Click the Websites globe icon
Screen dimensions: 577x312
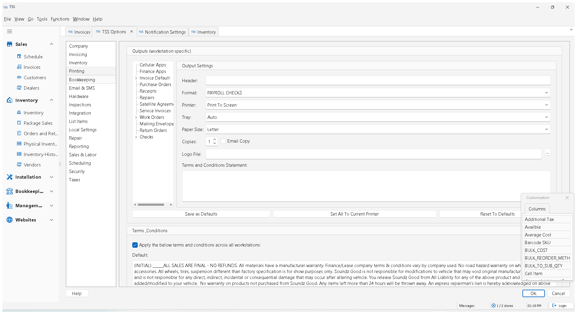(x=10, y=220)
